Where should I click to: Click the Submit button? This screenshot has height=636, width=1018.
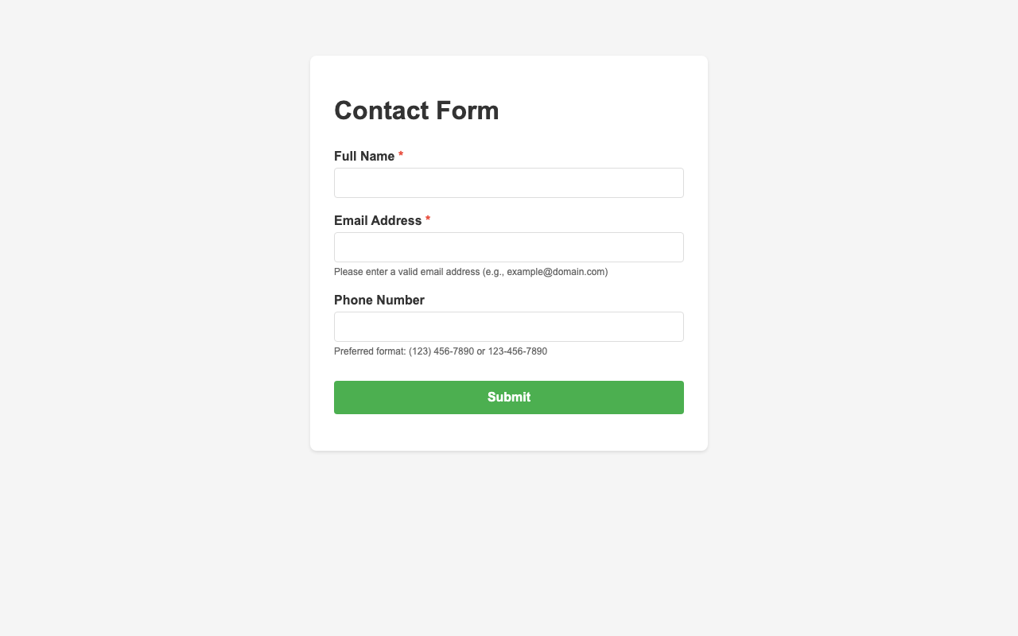[509, 397]
